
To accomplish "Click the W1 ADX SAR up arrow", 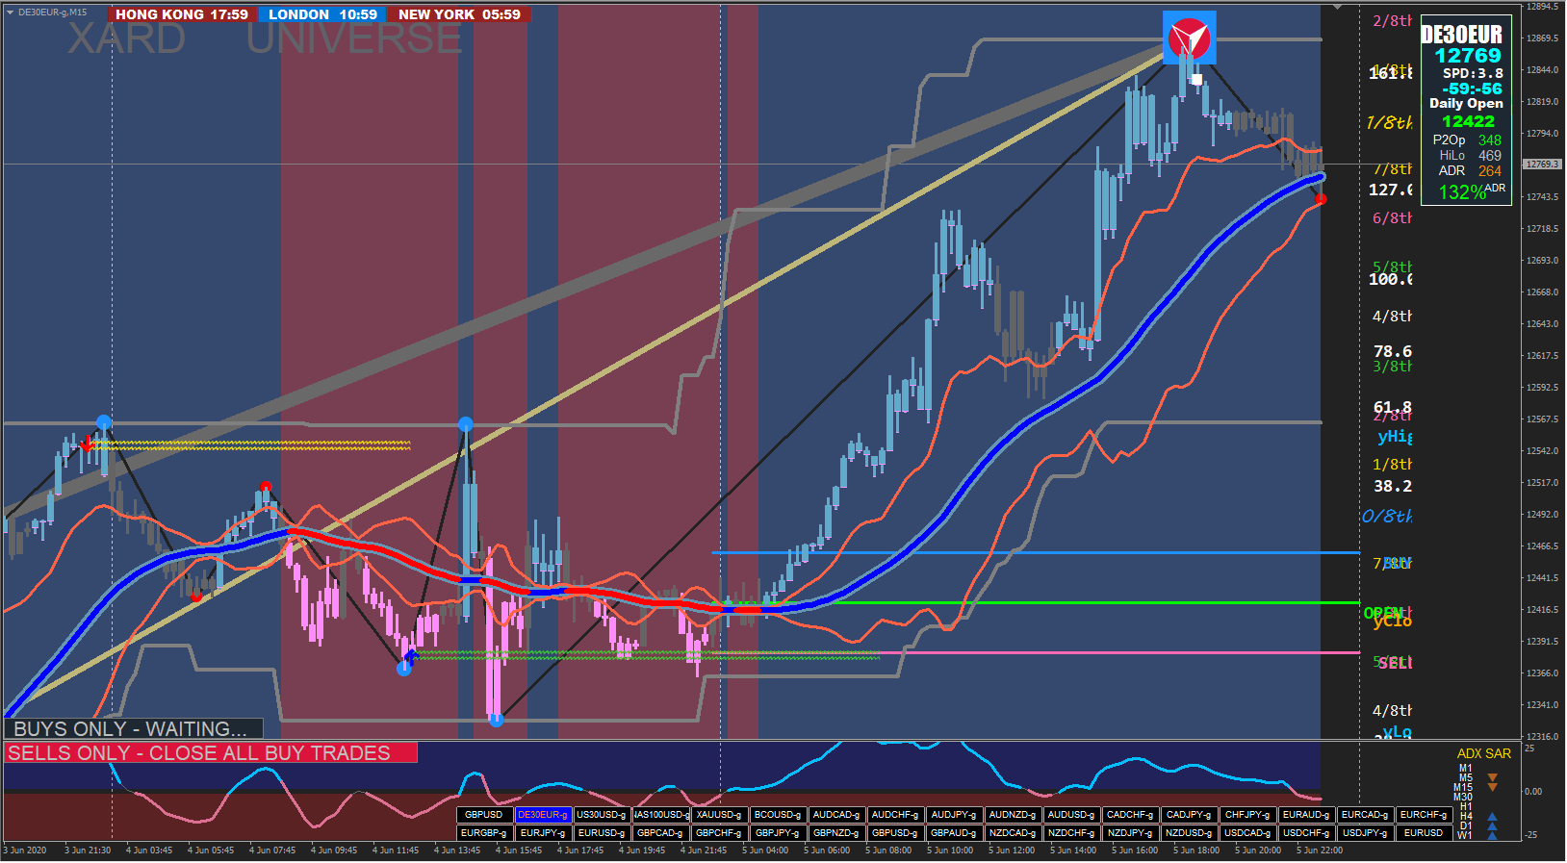I will [x=1493, y=836].
